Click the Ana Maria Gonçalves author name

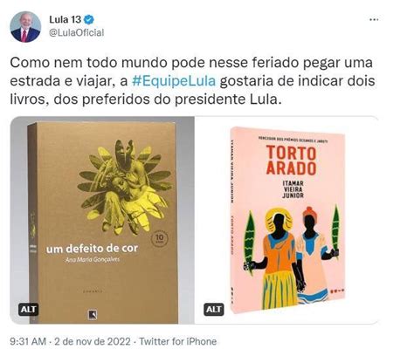pyautogui.click(x=93, y=259)
